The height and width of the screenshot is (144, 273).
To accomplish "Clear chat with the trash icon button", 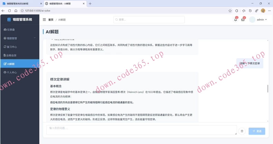I will pos(242,131).
